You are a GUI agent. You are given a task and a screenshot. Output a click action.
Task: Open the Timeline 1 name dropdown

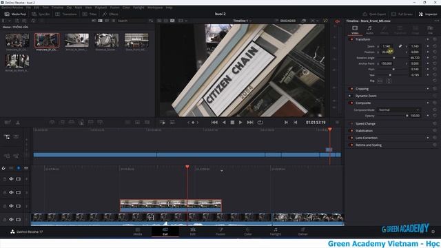[242, 21]
